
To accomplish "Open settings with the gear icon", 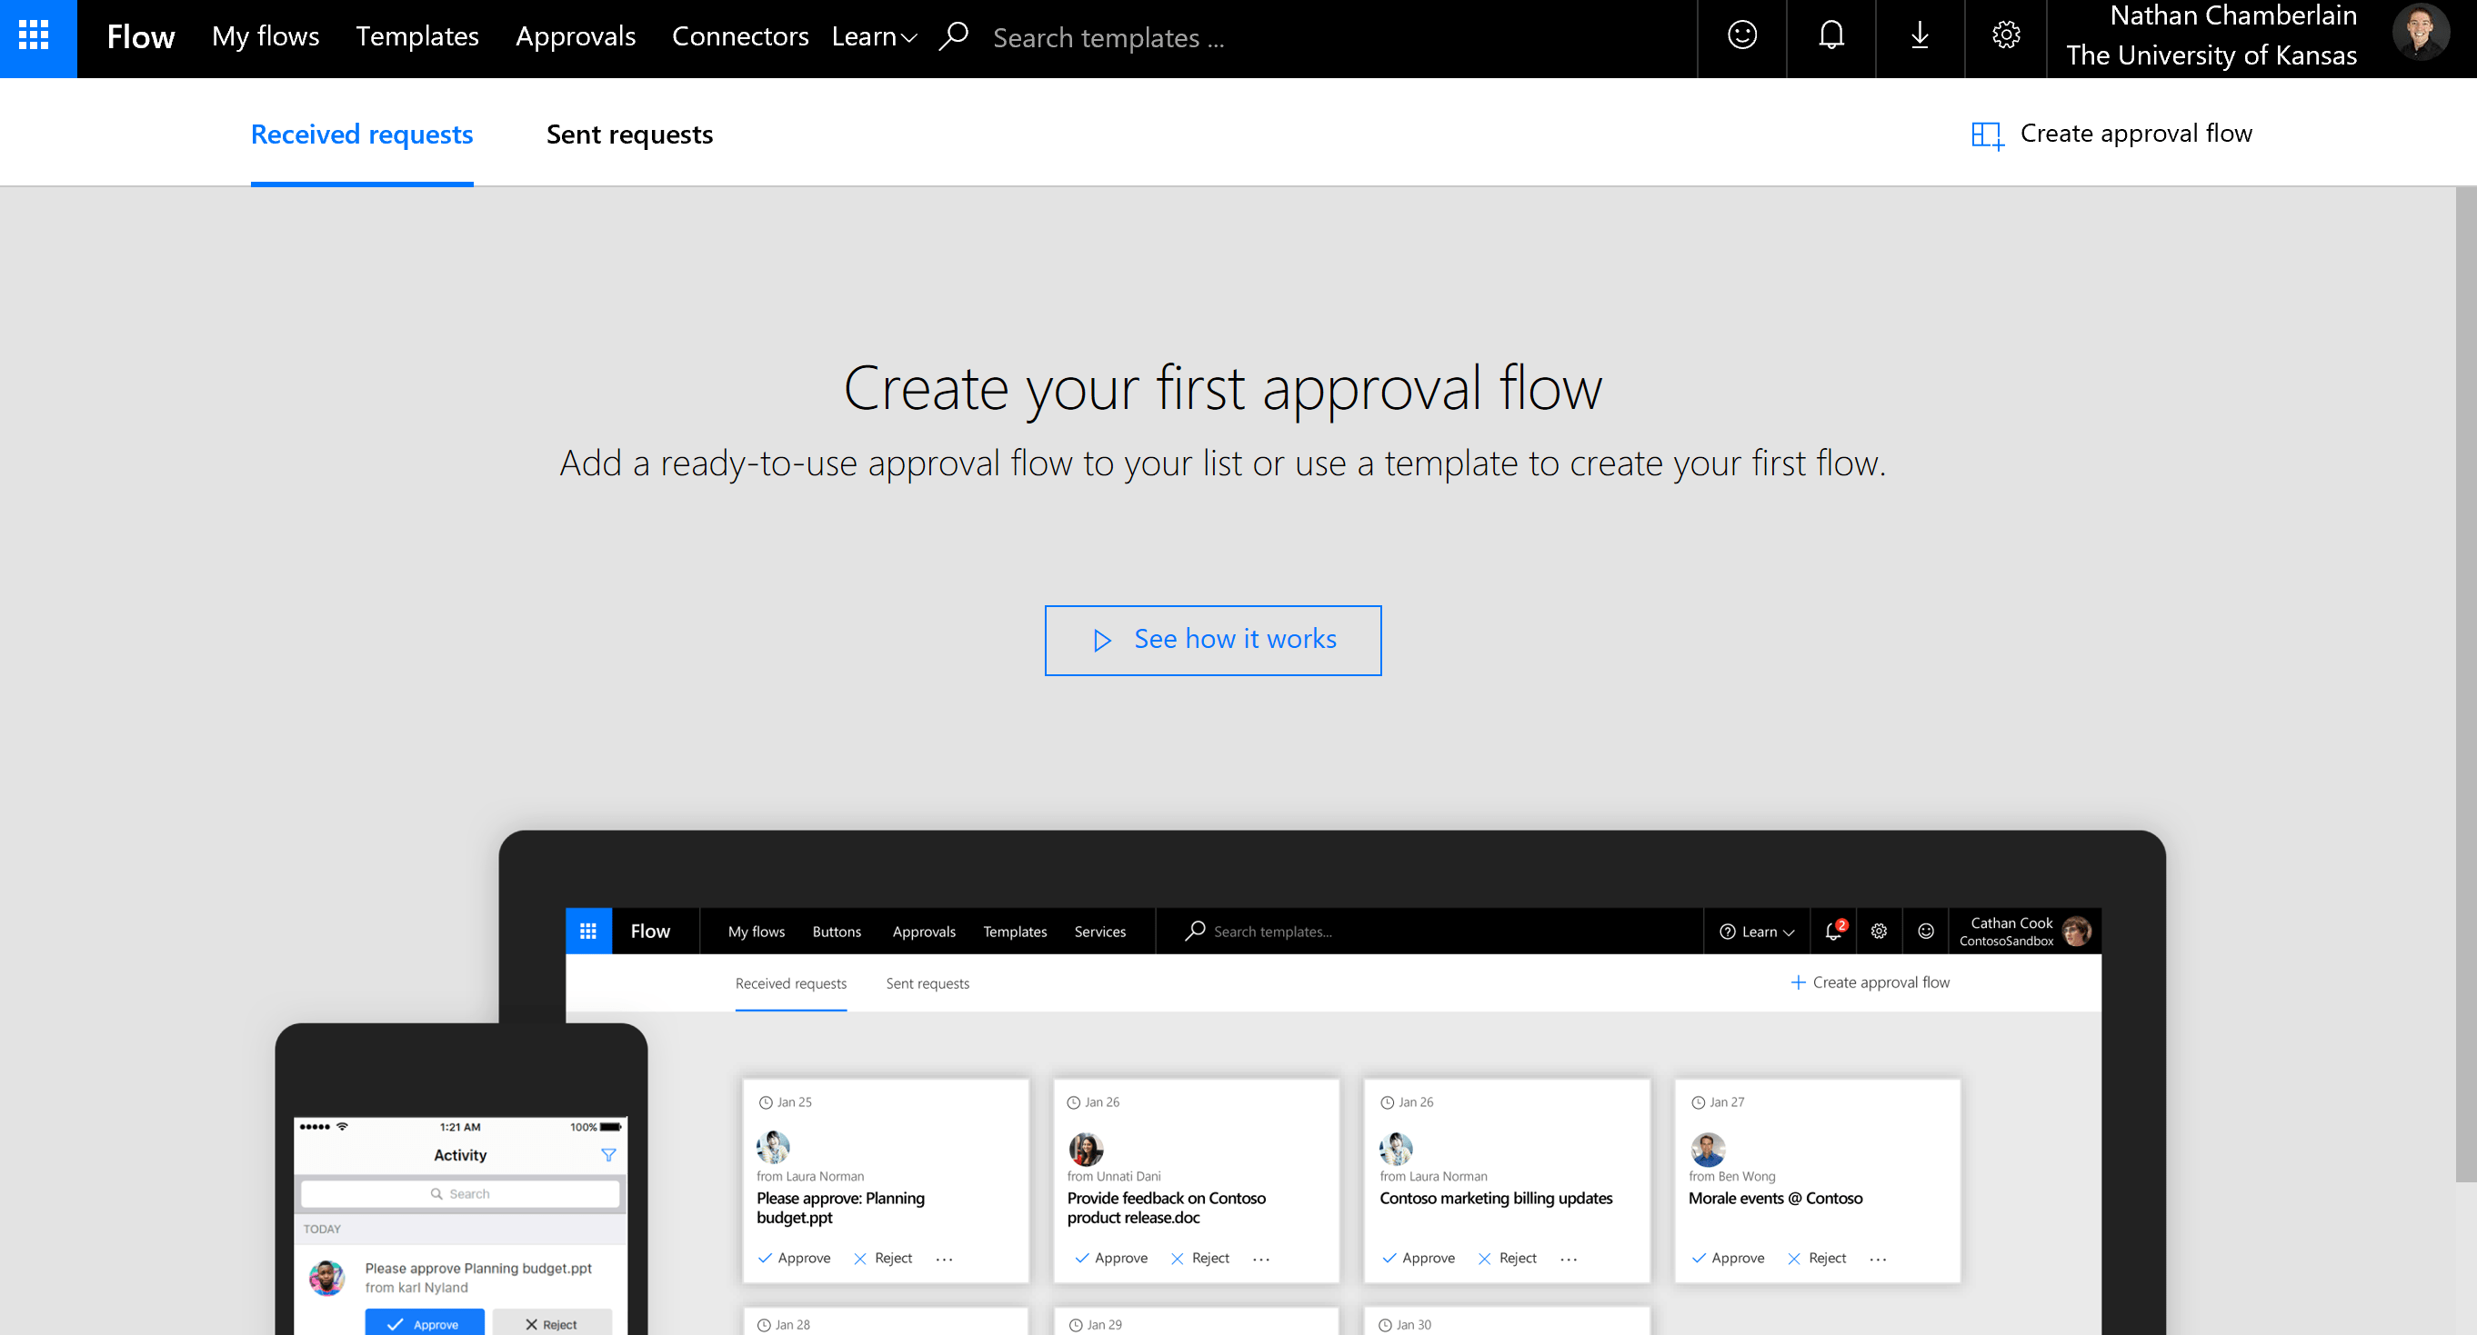I will 2007,35.
